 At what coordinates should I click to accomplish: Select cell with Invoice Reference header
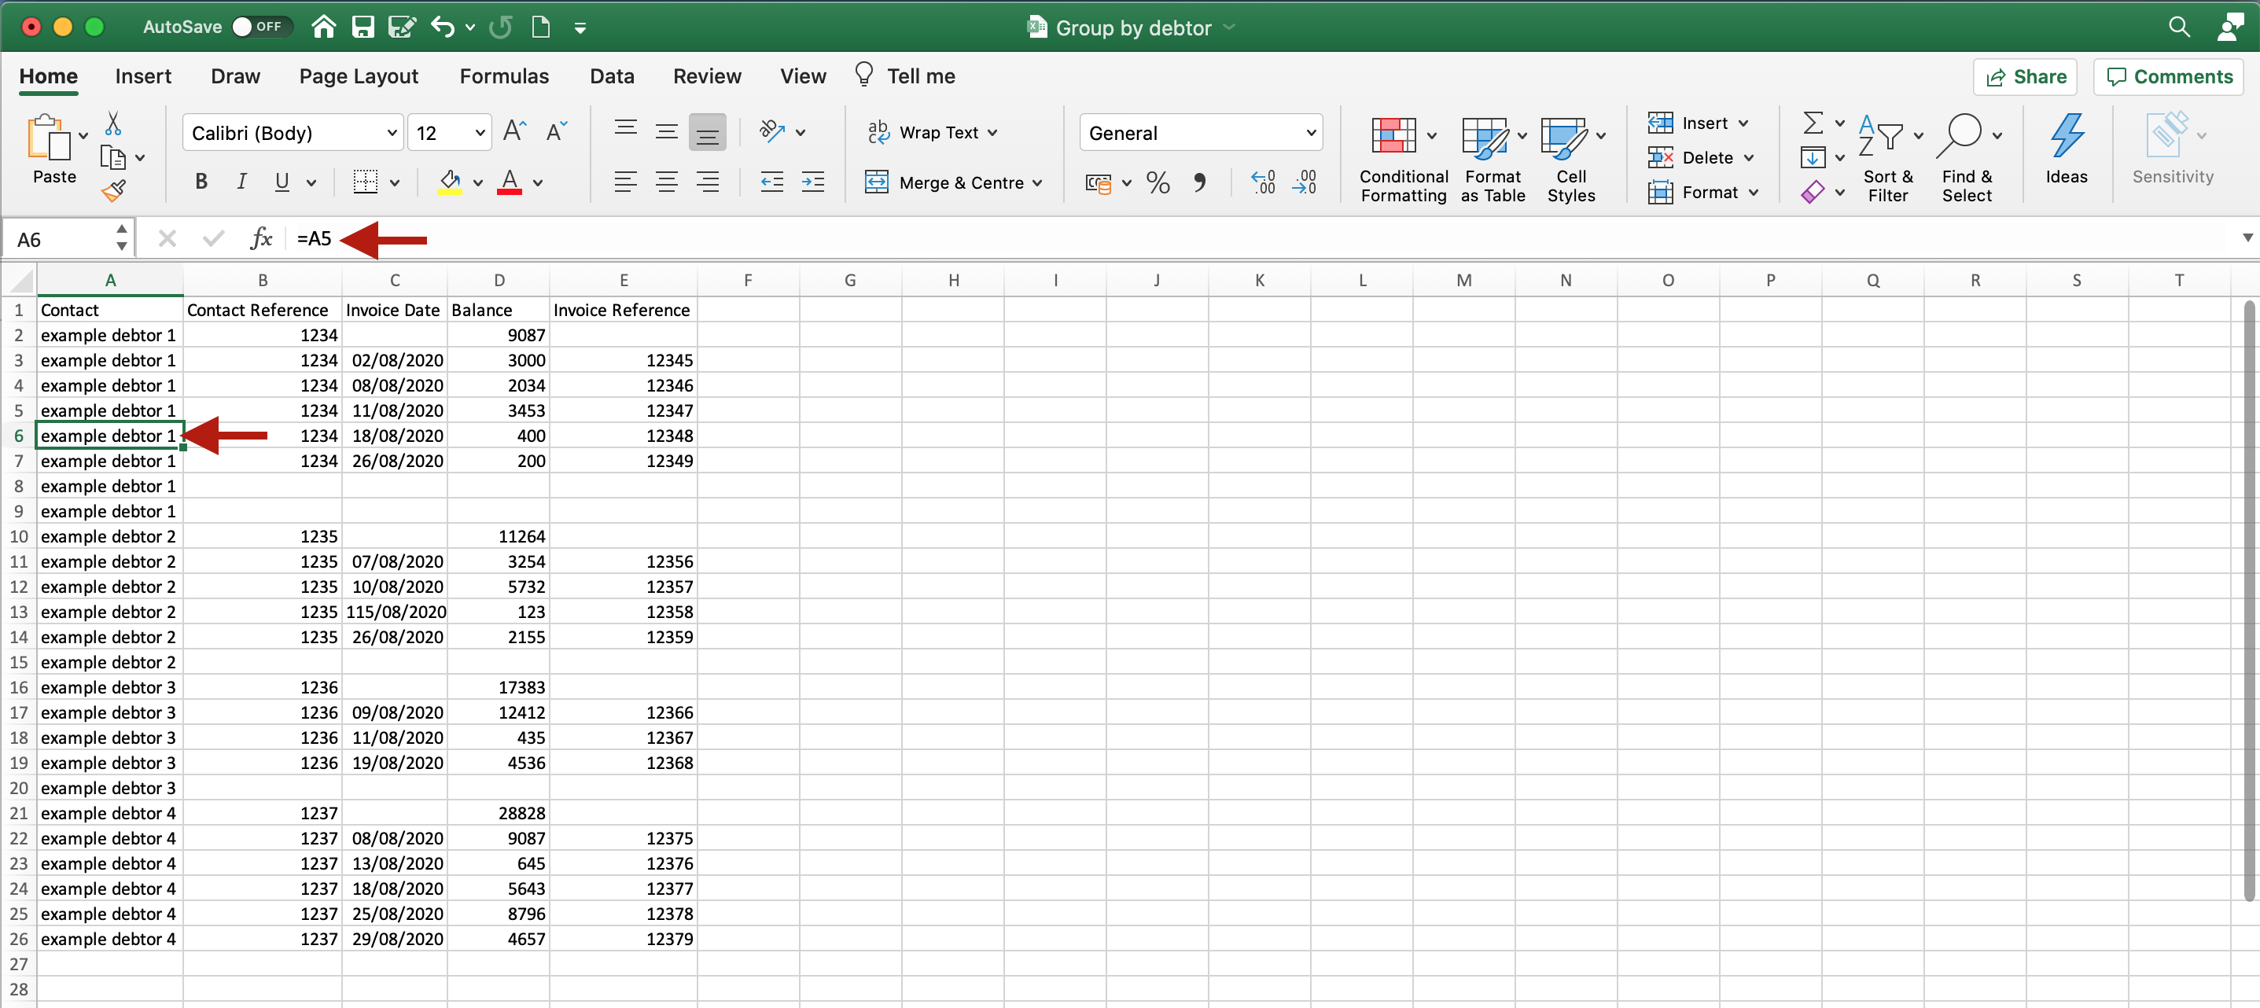pyautogui.click(x=623, y=310)
